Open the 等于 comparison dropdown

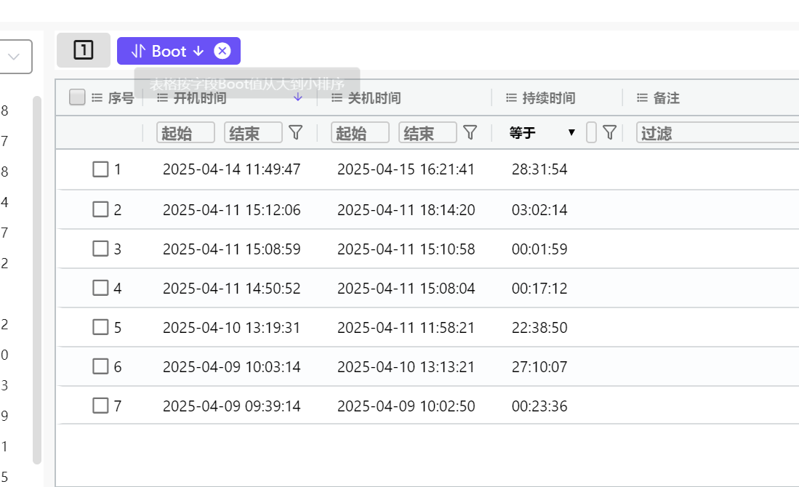(542, 133)
